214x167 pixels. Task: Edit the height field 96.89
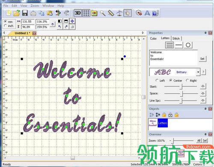(x=28, y=27)
